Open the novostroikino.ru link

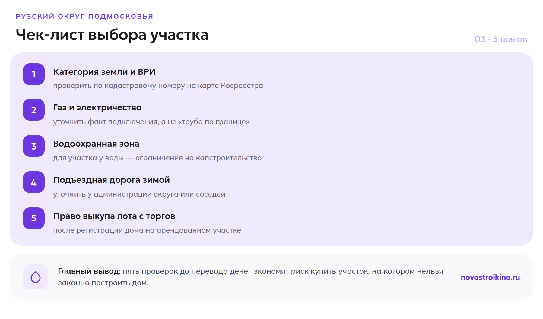[x=490, y=277]
